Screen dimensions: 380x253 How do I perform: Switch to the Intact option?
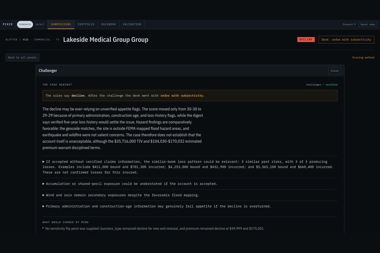point(40,24)
